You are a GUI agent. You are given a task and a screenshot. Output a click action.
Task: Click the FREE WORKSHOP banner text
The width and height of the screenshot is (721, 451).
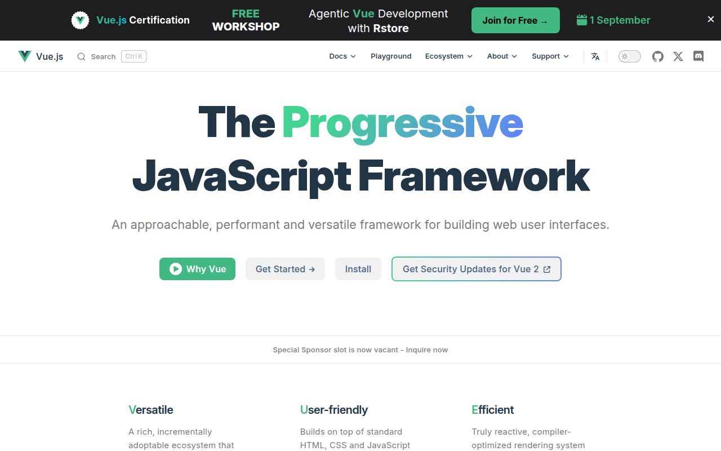[x=246, y=20]
